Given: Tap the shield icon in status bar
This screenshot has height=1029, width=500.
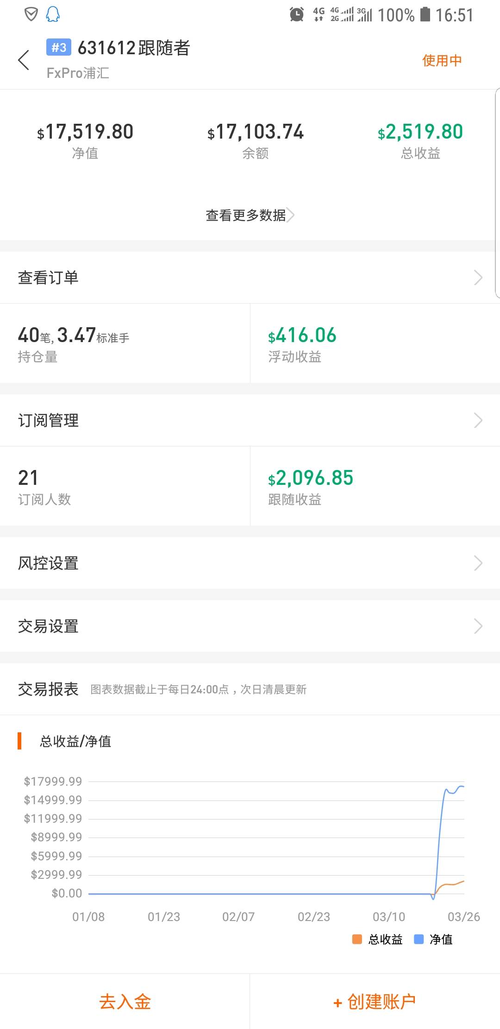Looking at the screenshot, I should tap(31, 15).
